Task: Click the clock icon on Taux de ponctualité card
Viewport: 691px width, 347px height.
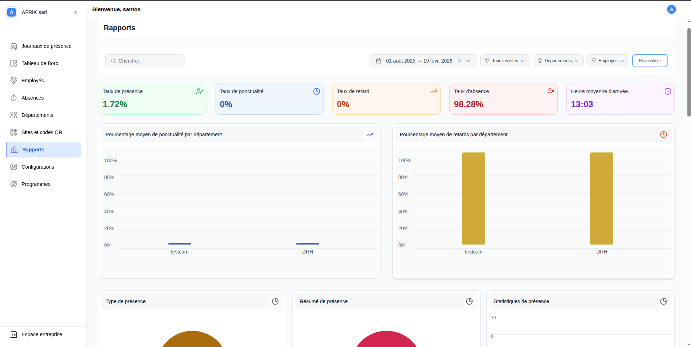Action: pos(316,91)
